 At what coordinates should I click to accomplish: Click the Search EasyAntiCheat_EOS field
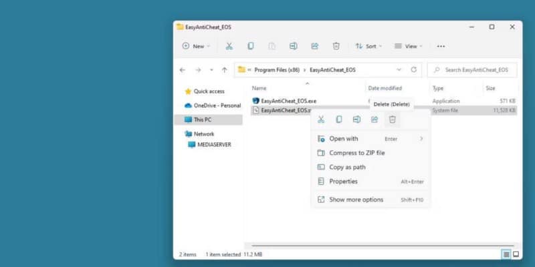(472, 70)
